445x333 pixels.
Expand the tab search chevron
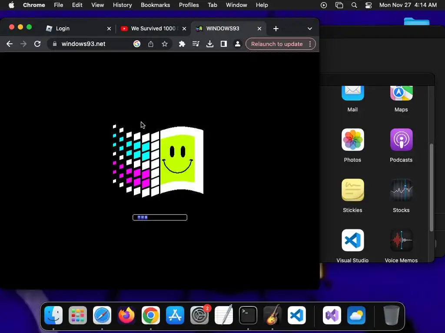pyautogui.click(x=310, y=29)
